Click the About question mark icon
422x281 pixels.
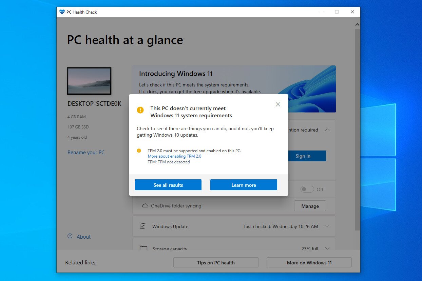(70, 236)
